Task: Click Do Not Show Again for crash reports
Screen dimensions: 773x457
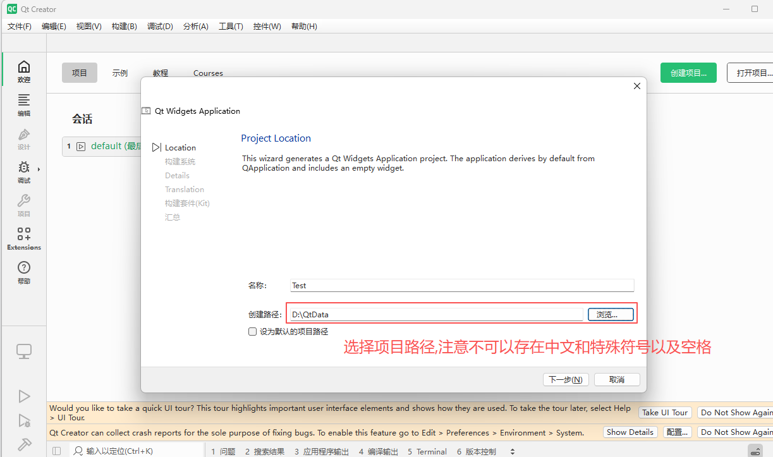Action: tap(735, 432)
